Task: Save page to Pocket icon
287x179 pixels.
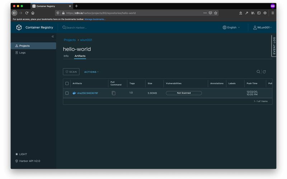Action: coord(210,13)
